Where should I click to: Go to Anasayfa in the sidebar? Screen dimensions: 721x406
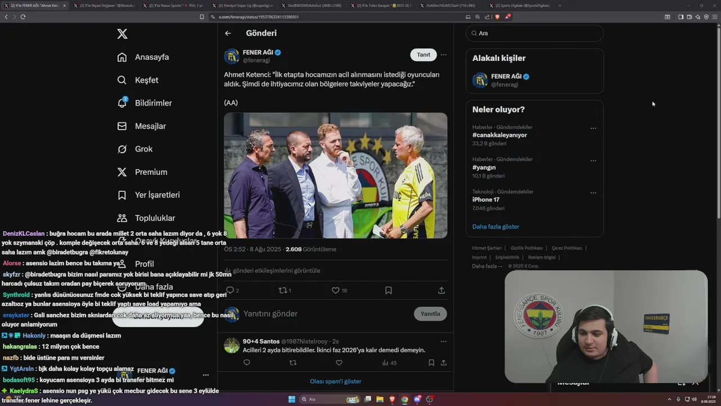pos(143,57)
